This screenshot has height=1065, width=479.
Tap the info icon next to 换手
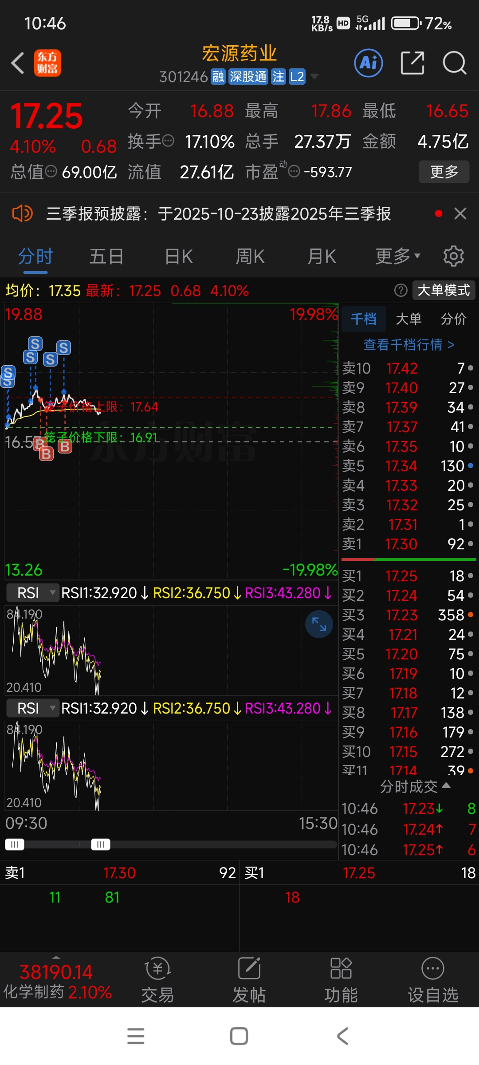click(169, 141)
